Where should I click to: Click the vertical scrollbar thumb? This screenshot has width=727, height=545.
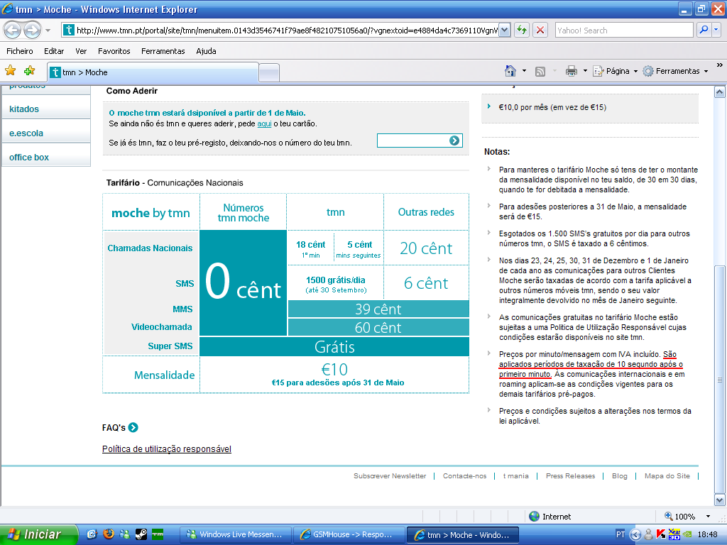point(720,379)
